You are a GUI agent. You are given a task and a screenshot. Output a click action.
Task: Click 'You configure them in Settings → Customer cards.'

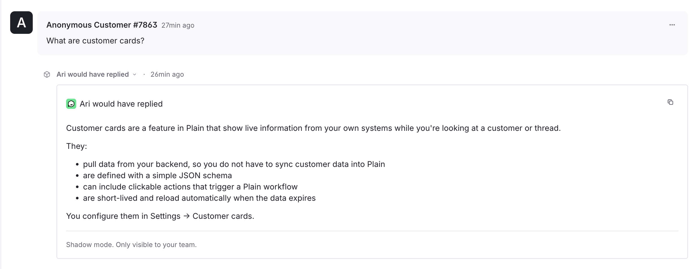click(x=160, y=216)
